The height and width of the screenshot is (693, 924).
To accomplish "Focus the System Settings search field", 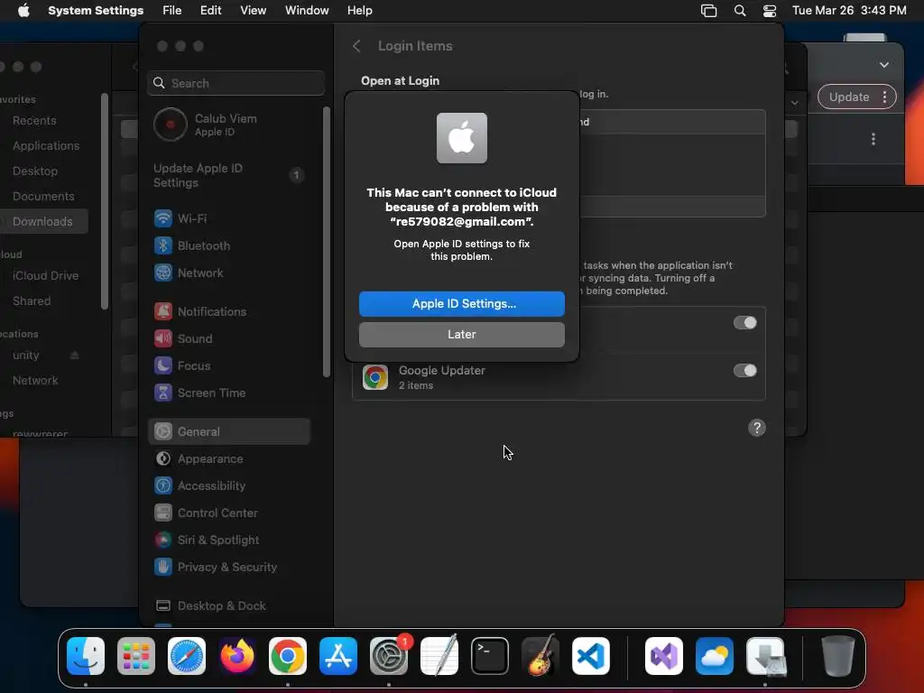I will (x=236, y=83).
